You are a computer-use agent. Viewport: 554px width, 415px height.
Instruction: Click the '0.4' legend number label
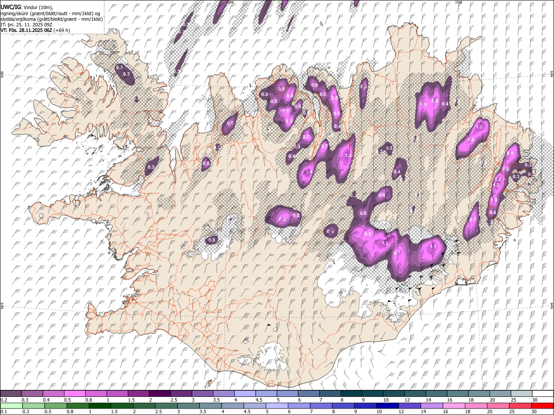(x=46, y=400)
